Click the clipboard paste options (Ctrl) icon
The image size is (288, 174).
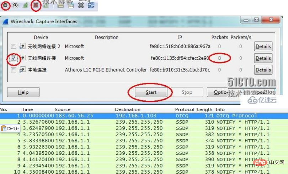[x=10, y=128]
